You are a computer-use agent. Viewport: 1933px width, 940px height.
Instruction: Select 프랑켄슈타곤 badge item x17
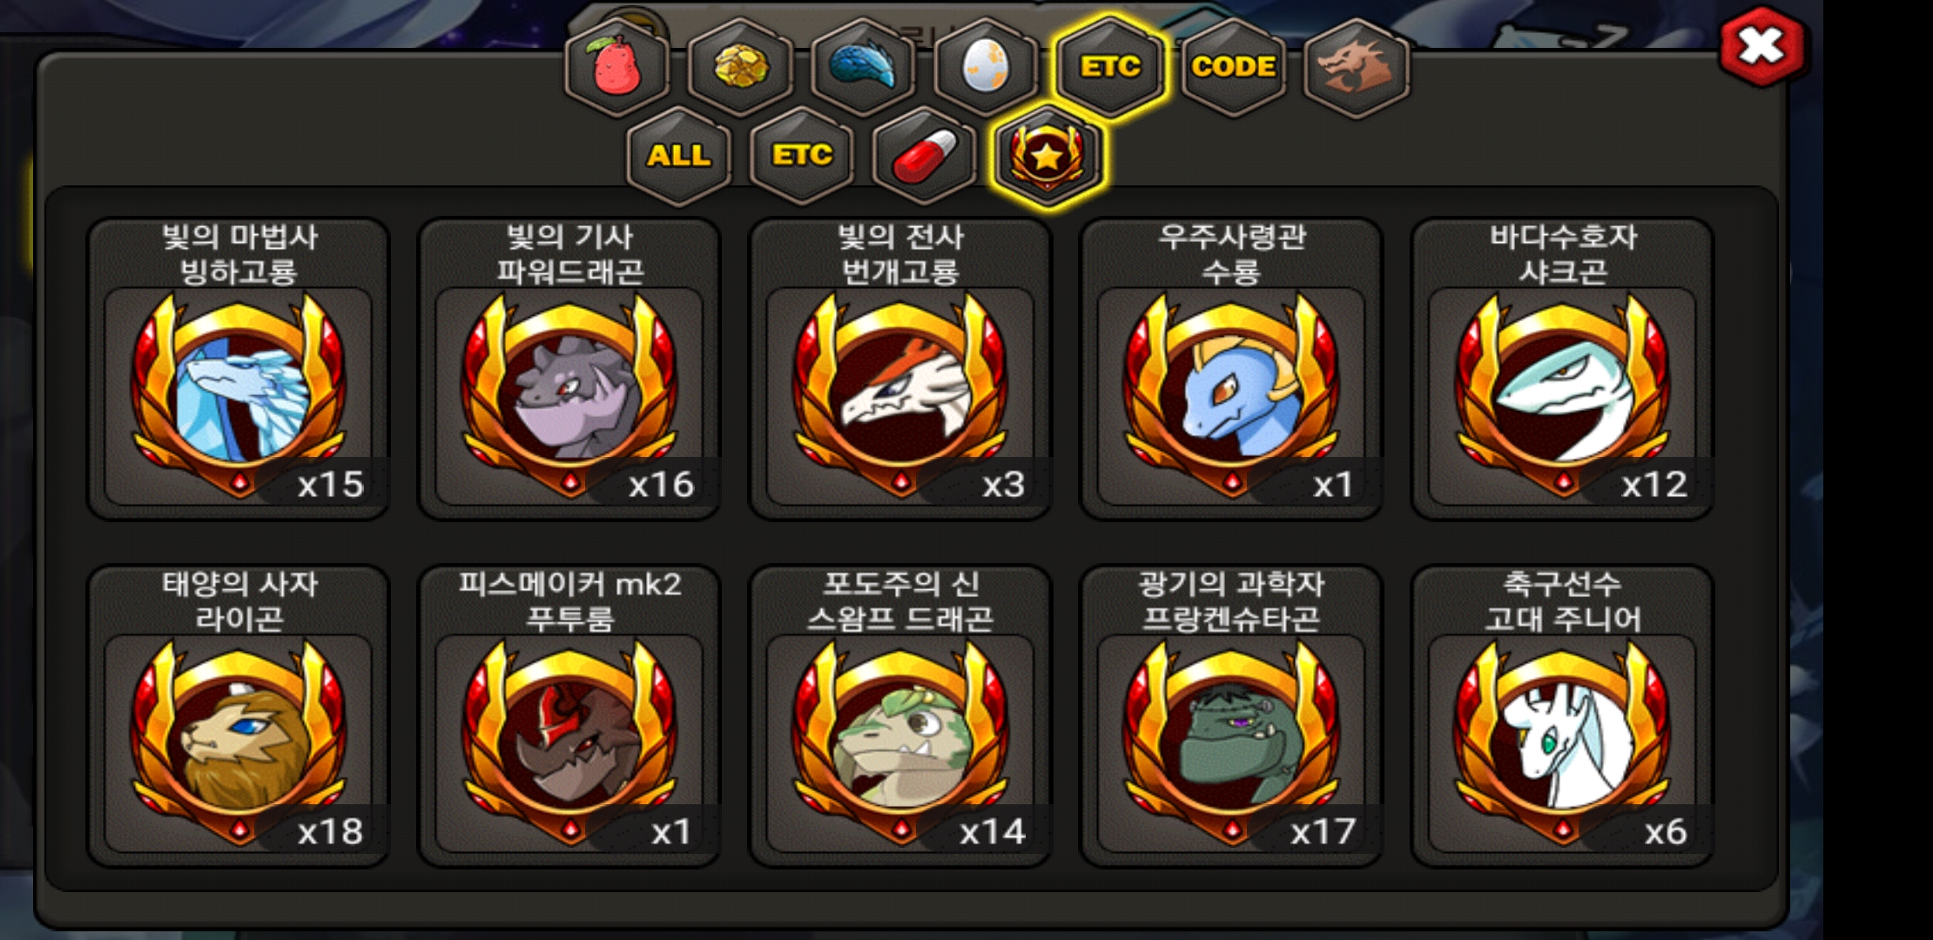click(x=1231, y=716)
